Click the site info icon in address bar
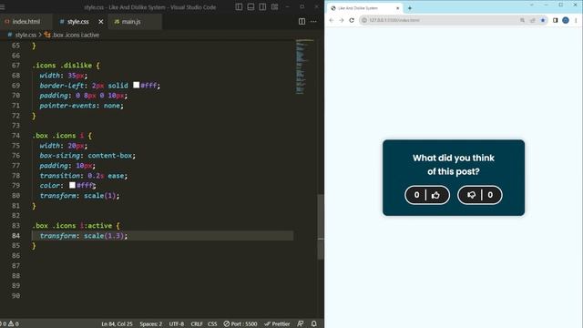The height and width of the screenshot is (328, 583). pos(364,20)
